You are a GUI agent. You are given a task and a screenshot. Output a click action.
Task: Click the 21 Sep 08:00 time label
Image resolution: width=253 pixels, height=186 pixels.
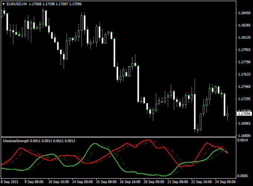[x=177, y=182]
